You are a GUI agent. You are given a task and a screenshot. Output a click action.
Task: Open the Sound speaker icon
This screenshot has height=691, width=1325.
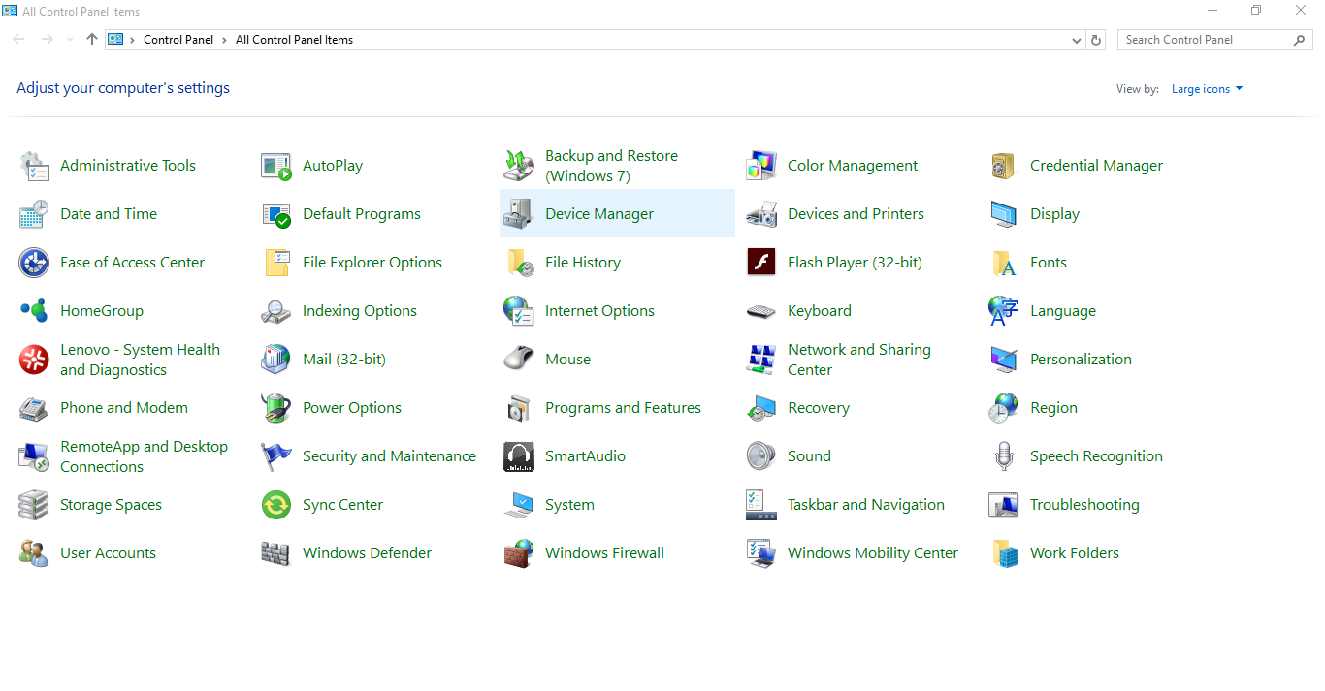coord(761,456)
